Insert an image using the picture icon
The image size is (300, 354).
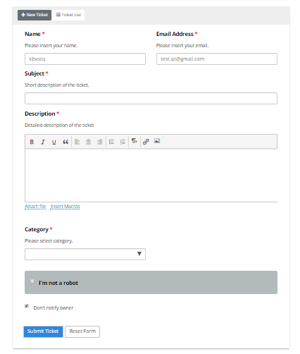(x=157, y=141)
